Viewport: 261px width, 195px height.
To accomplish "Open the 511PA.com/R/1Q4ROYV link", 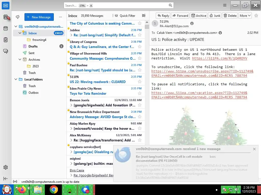I will (x=219, y=58).
